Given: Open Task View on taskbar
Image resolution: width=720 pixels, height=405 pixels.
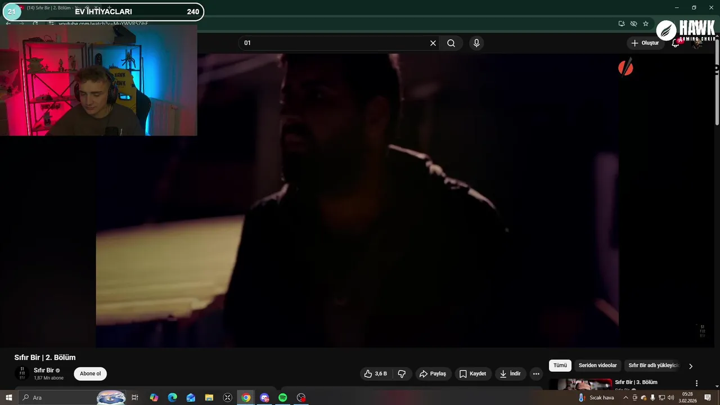Looking at the screenshot, I should pyautogui.click(x=135, y=398).
